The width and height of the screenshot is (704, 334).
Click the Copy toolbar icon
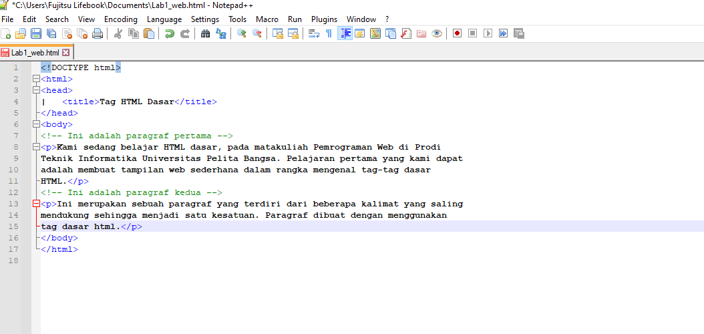[134, 33]
